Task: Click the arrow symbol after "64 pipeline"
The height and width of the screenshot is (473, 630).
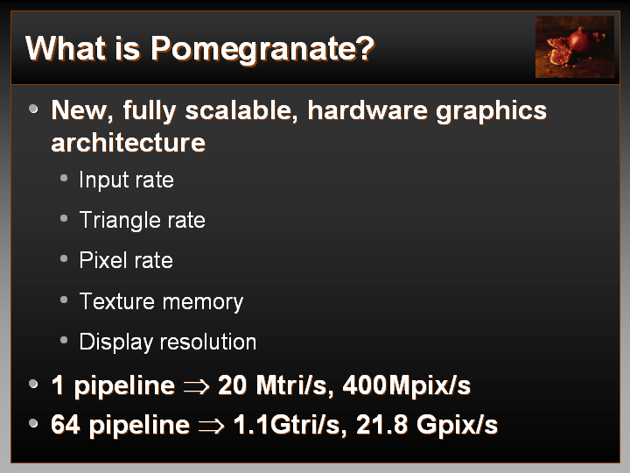Action: (x=211, y=427)
